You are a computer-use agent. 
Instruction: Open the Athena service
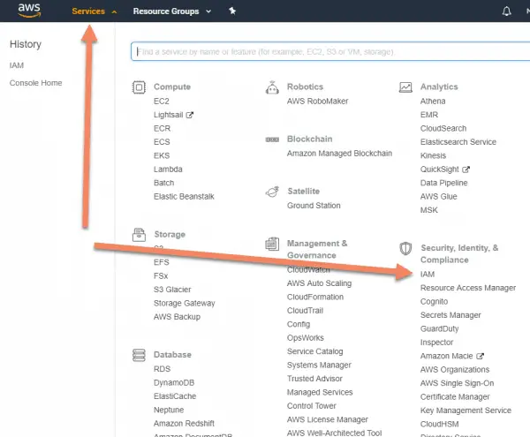pyautogui.click(x=433, y=101)
